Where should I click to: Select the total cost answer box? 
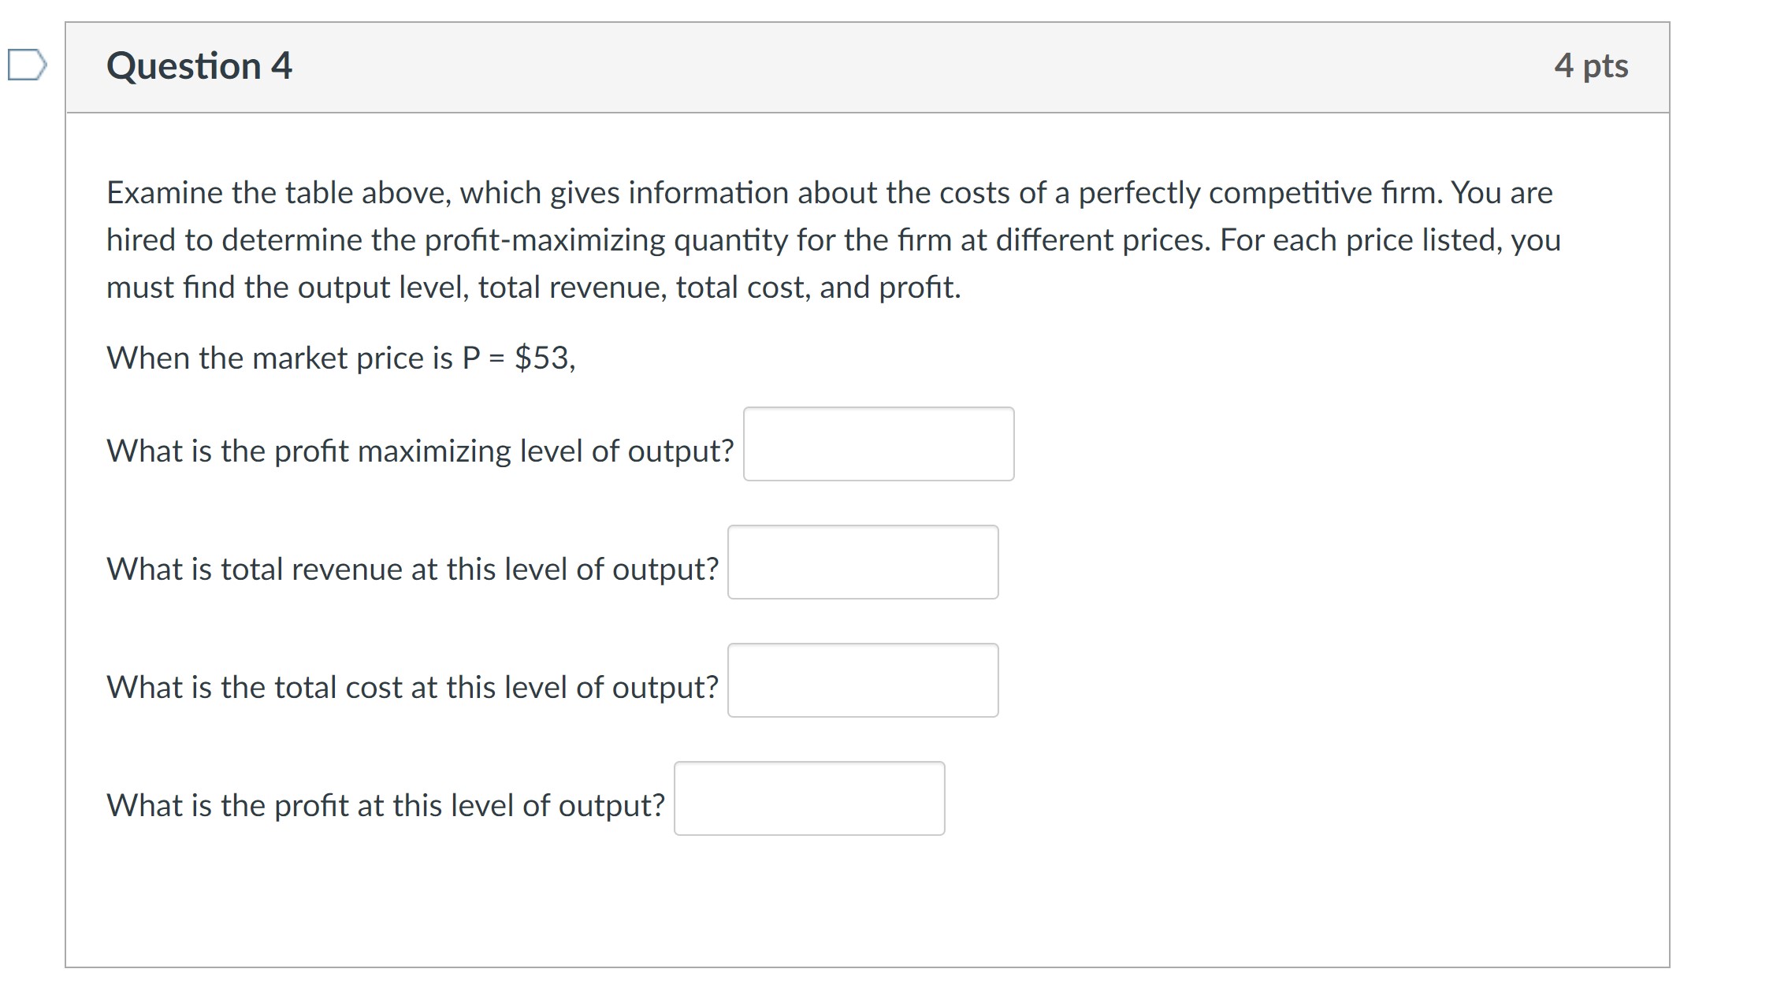point(864,681)
